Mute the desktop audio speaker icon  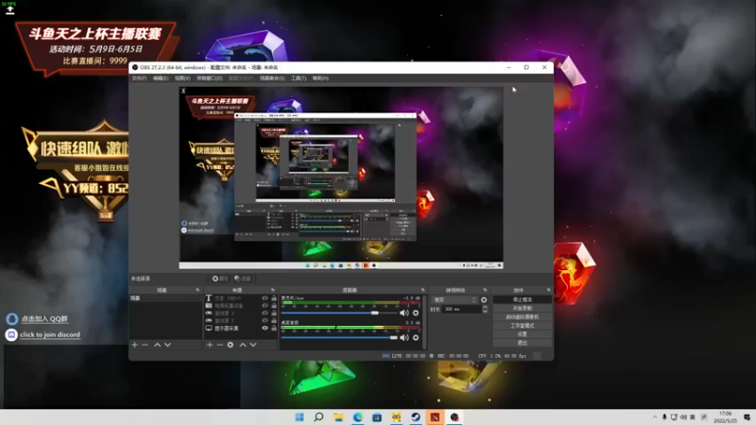404,338
